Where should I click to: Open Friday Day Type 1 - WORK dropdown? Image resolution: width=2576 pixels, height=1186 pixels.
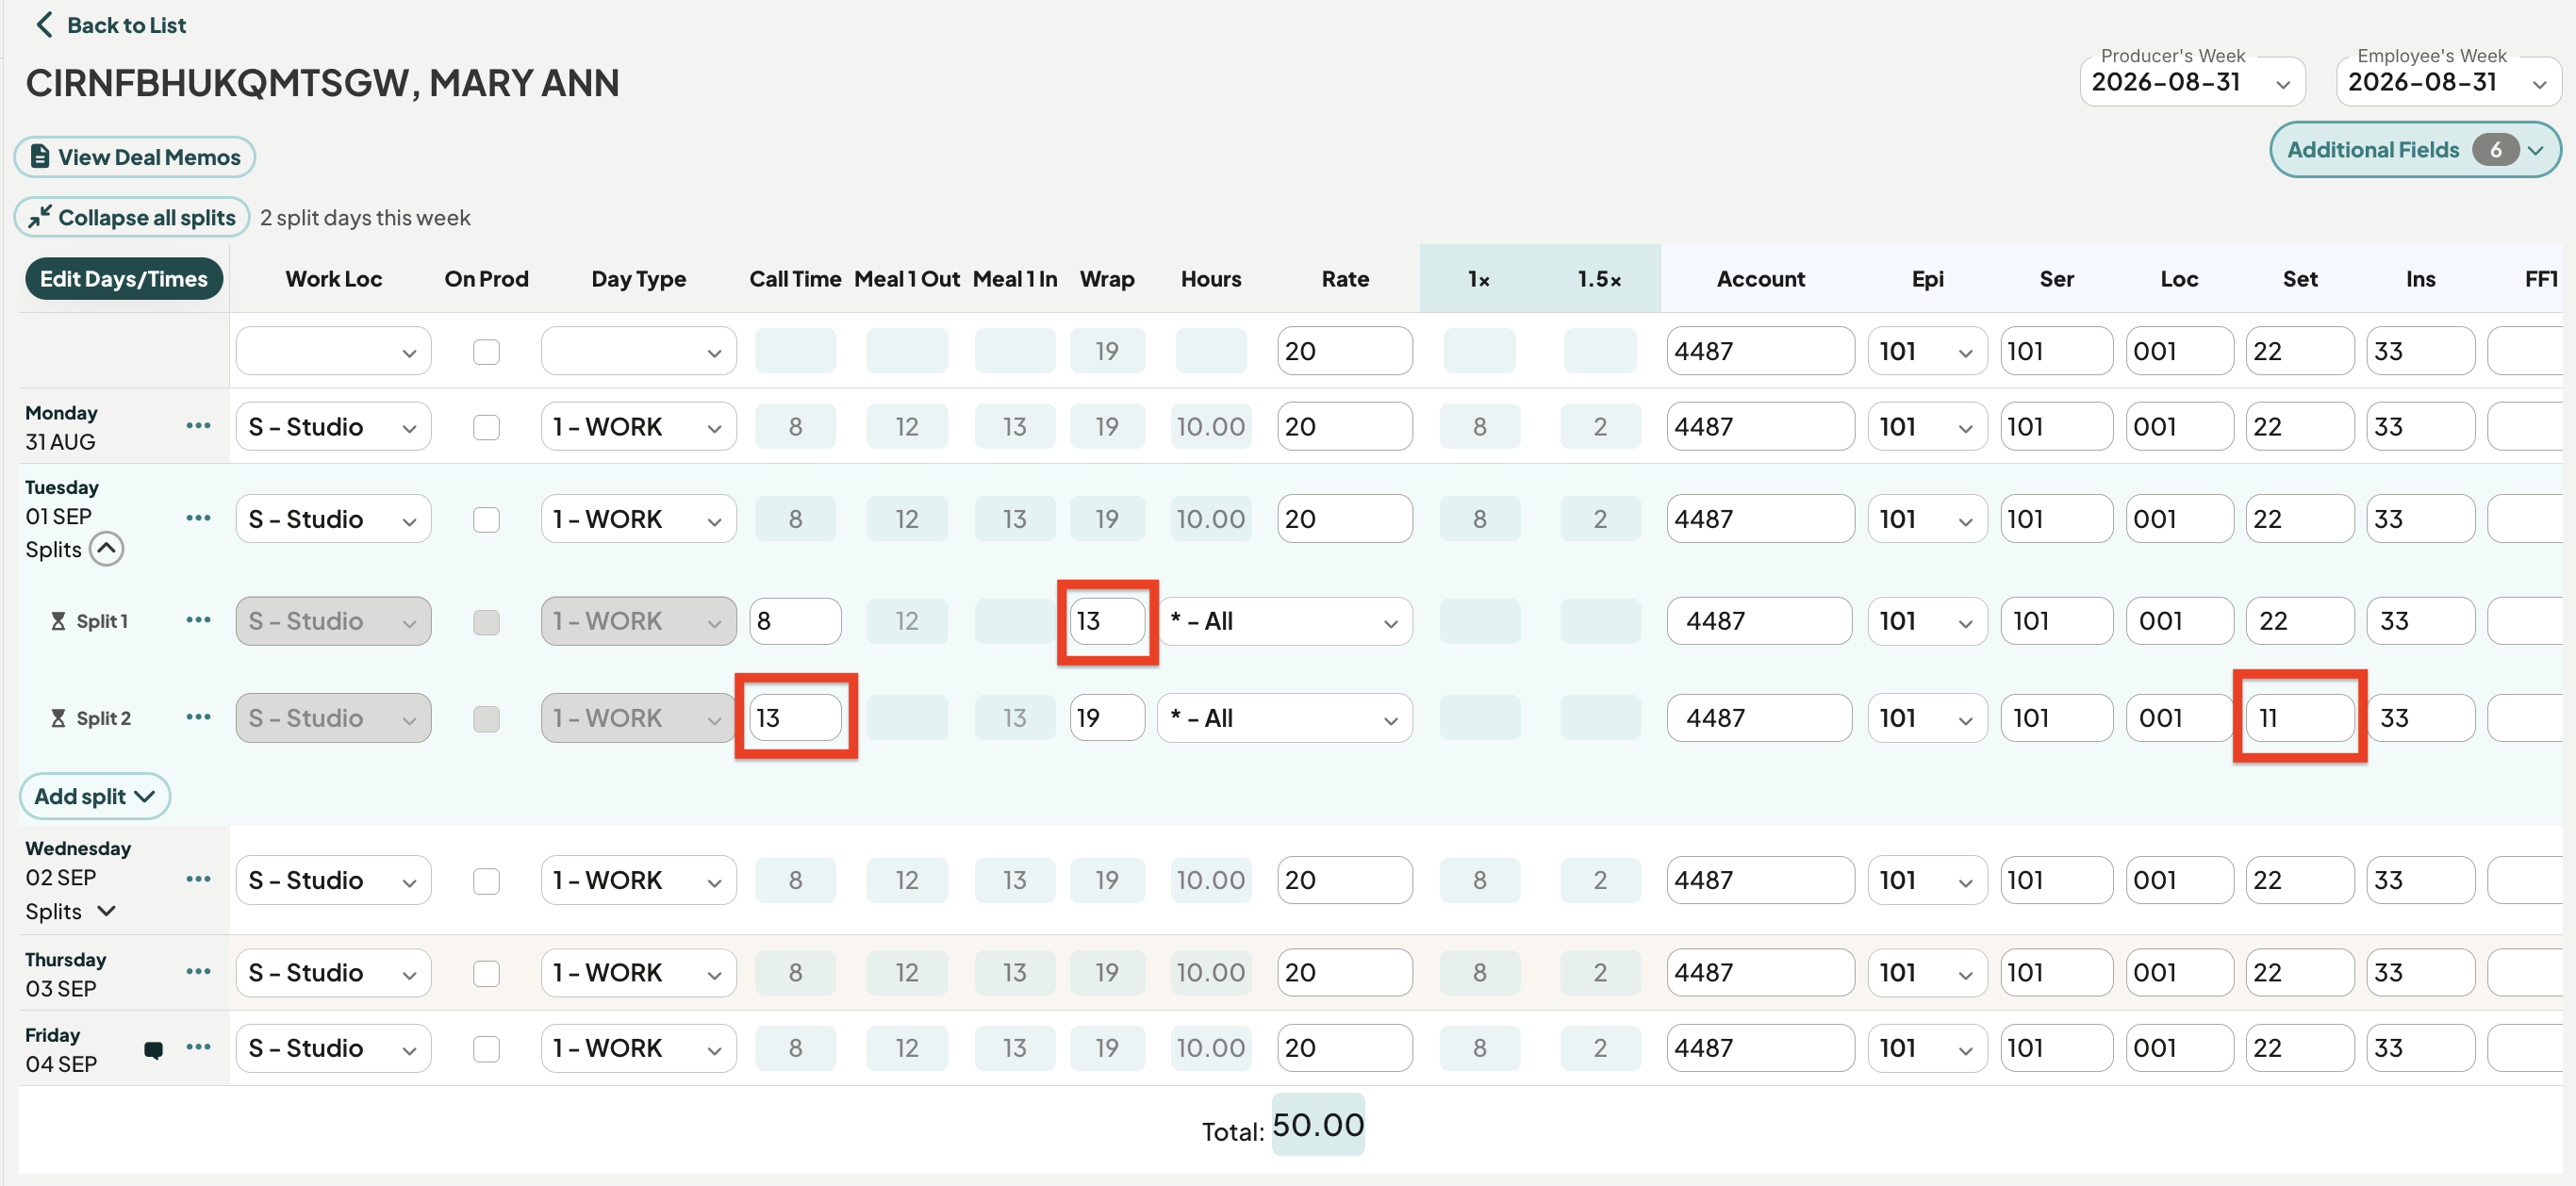pos(638,1048)
